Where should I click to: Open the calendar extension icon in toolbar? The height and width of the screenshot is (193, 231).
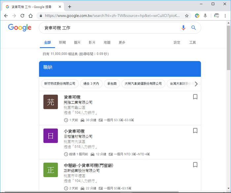pyautogui.click(x=216, y=16)
